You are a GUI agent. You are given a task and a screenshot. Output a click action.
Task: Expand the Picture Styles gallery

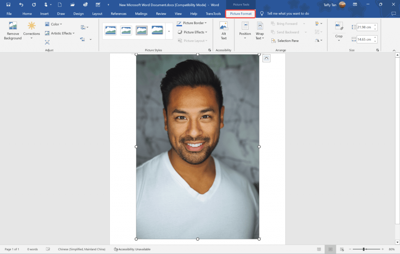tap(169, 31)
